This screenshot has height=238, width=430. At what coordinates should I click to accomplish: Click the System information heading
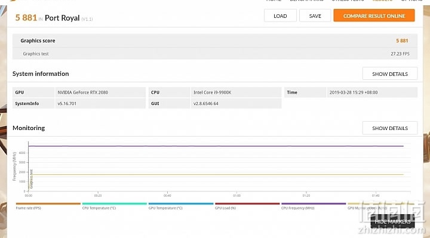(41, 74)
